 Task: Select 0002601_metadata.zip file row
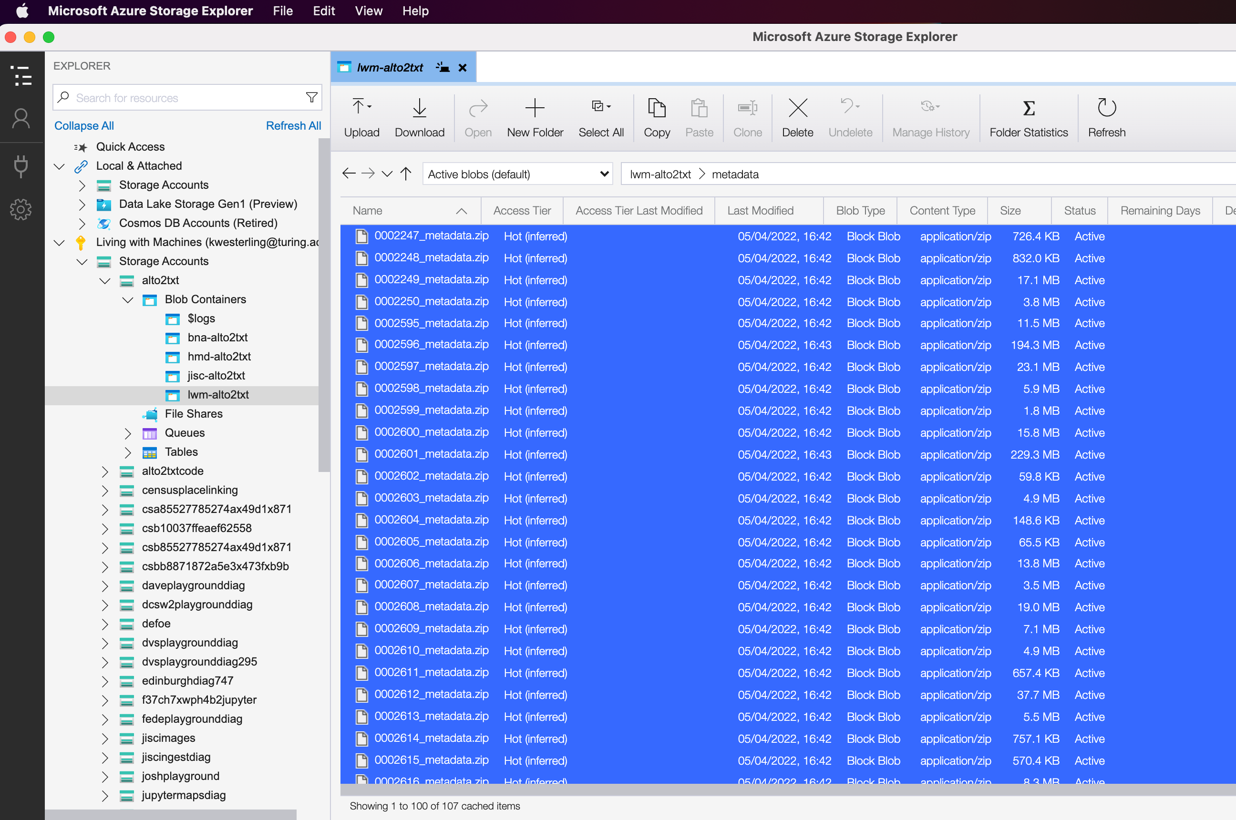click(x=788, y=455)
